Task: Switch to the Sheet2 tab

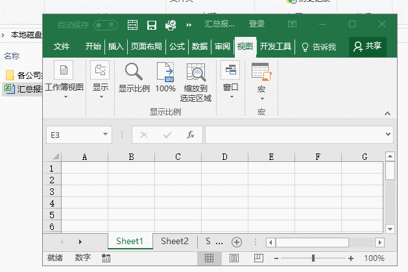Action: pyautogui.click(x=174, y=241)
